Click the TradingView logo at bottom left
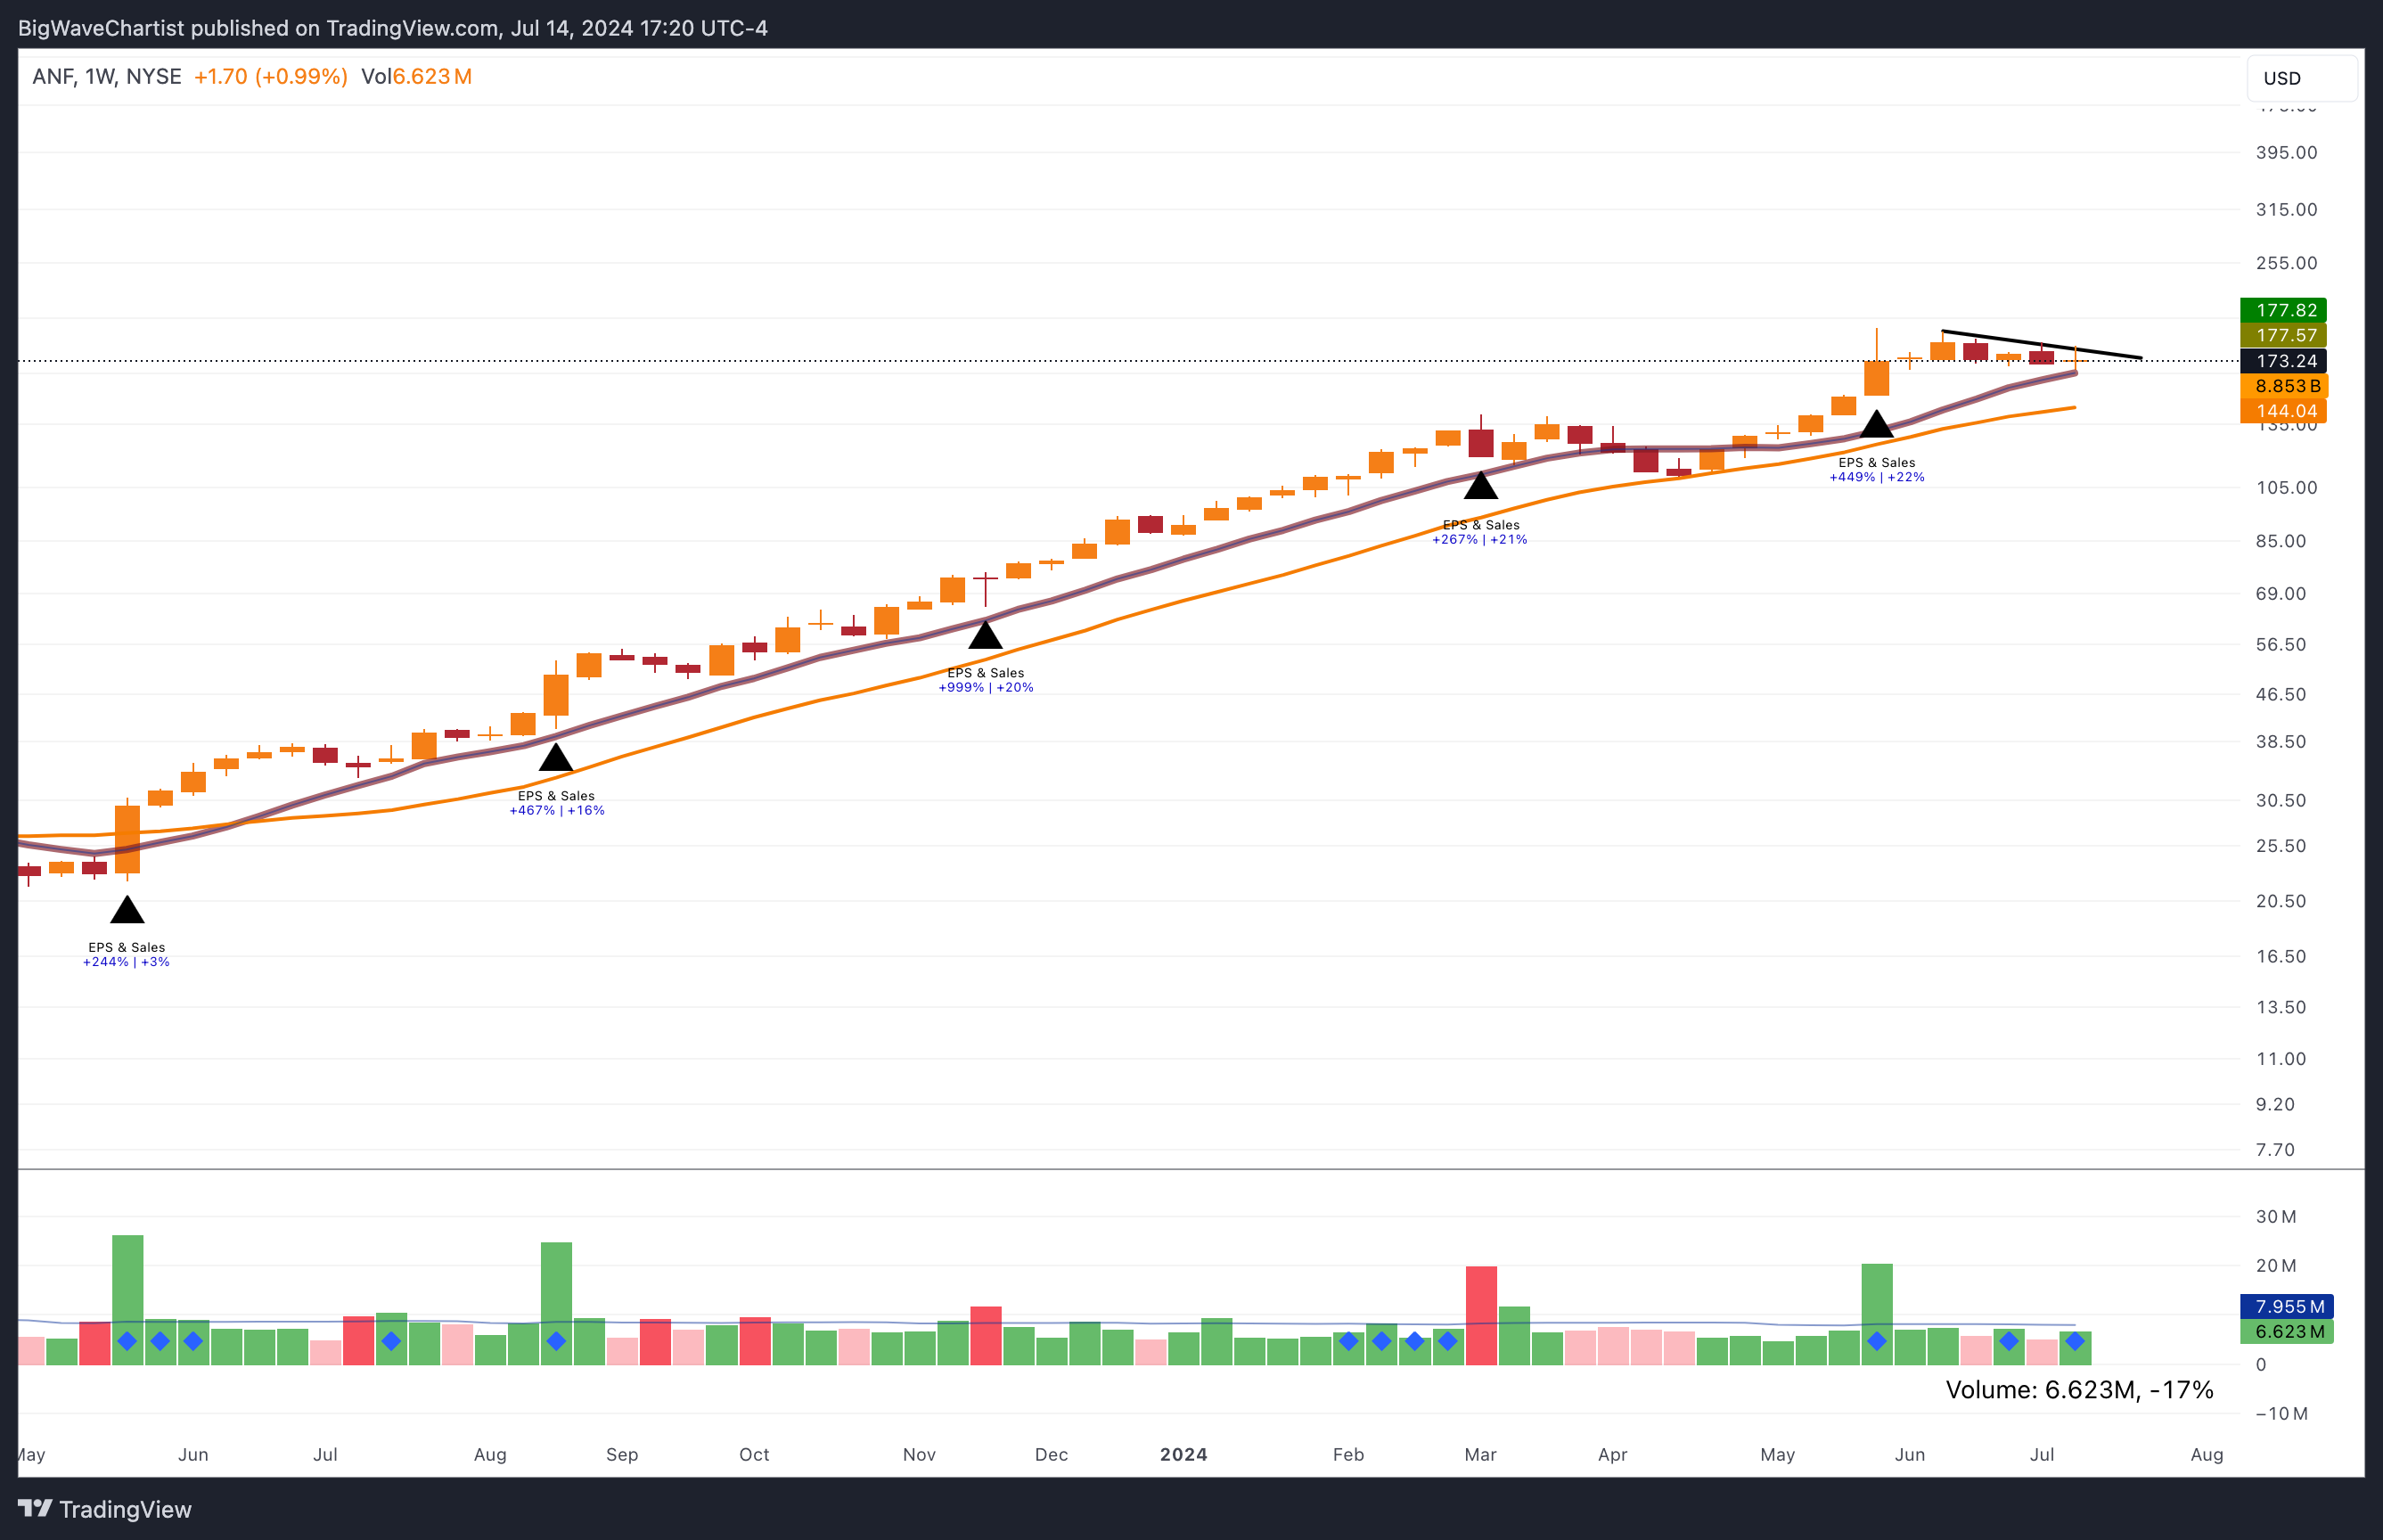 click(x=105, y=1509)
